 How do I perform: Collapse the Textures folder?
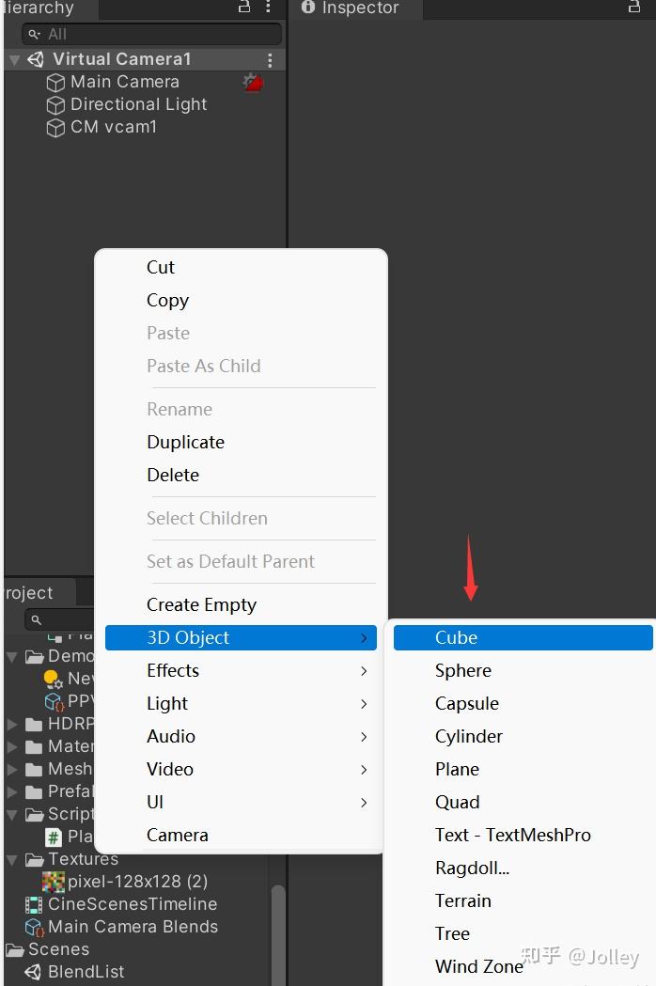(x=12, y=860)
